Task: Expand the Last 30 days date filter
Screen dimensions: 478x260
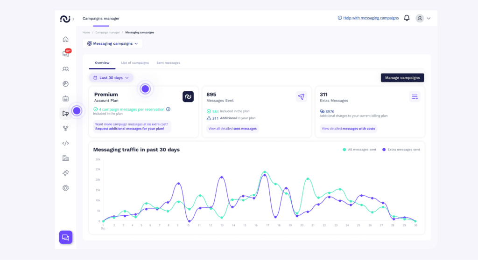Action: 111,78
